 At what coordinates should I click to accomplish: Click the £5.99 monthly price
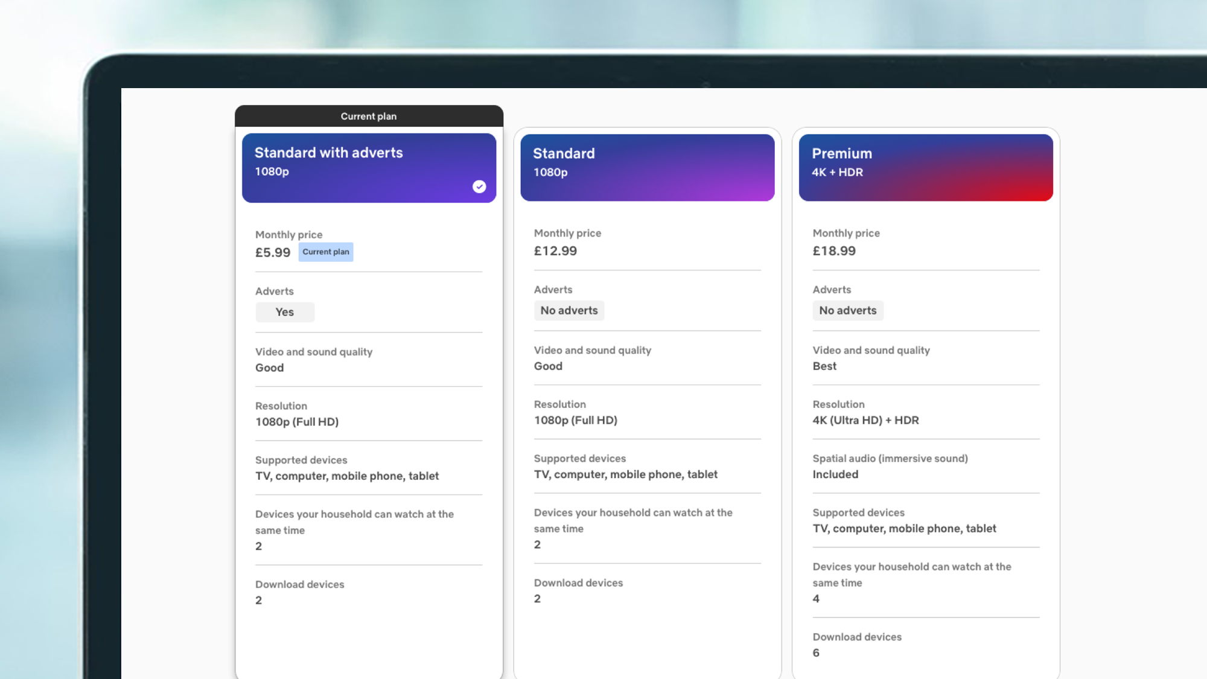click(273, 252)
